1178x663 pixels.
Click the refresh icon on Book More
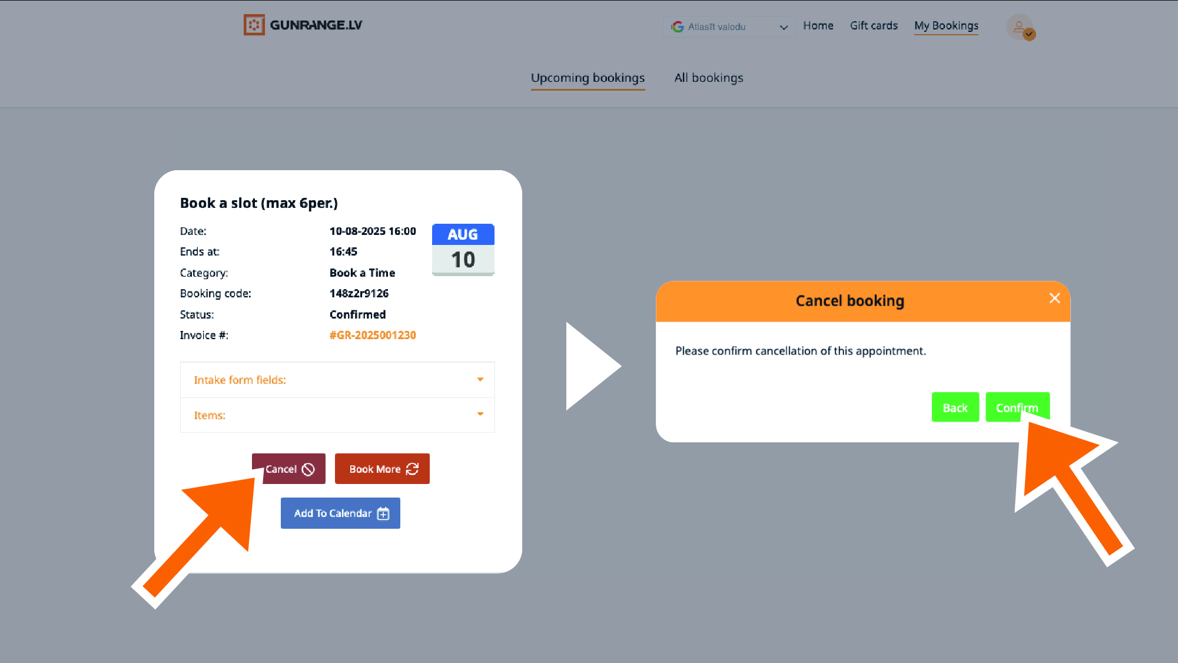pyautogui.click(x=412, y=469)
